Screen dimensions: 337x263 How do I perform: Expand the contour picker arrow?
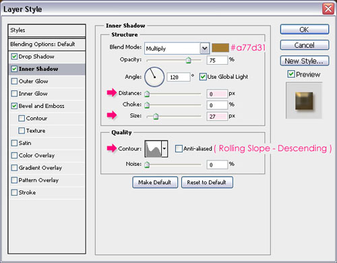coord(164,148)
